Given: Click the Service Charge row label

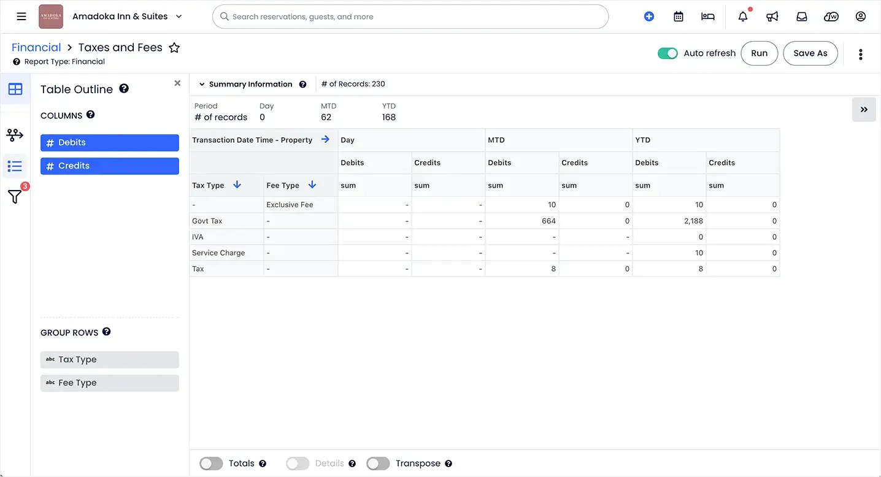Looking at the screenshot, I should [x=218, y=253].
